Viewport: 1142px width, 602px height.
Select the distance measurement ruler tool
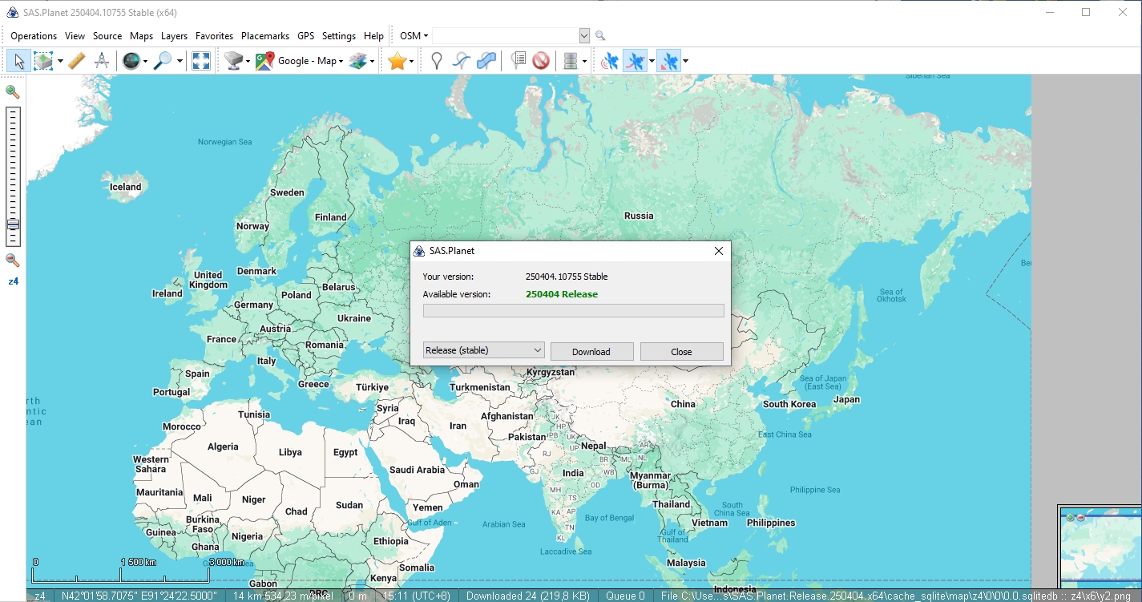click(77, 60)
